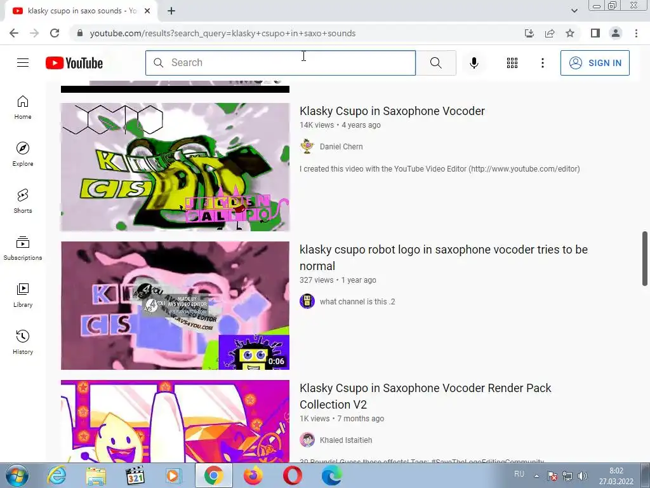
Task: Open the network tray icon
Action: point(567,476)
